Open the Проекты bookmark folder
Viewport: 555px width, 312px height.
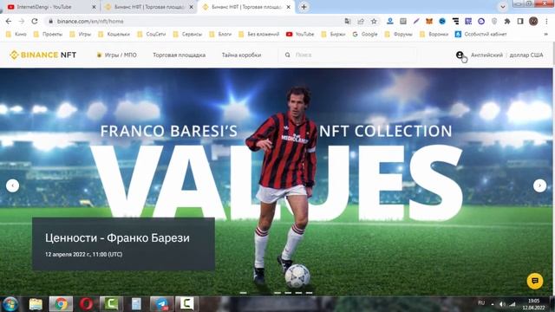click(49, 35)
